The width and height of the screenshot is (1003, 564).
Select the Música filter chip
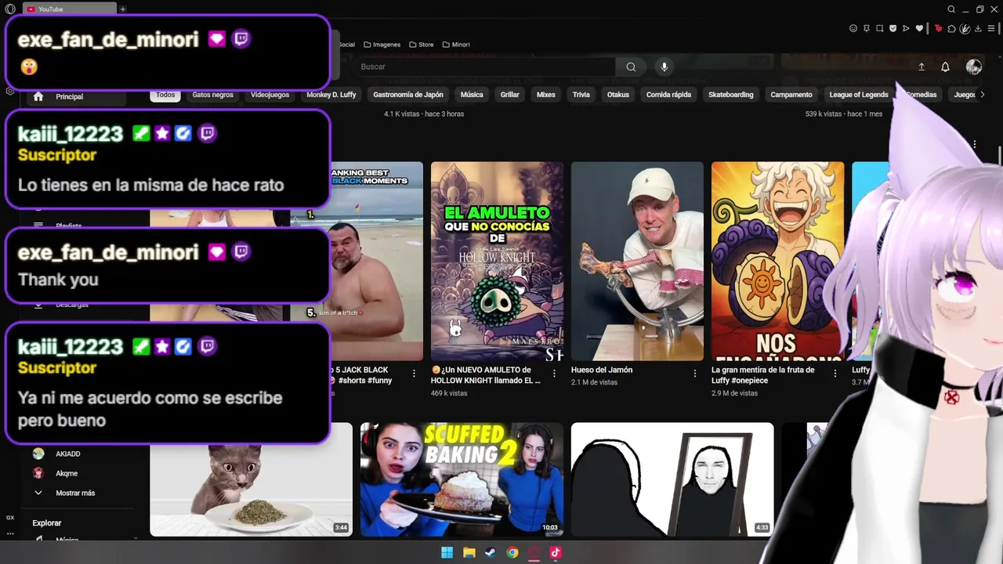point(472,95)
